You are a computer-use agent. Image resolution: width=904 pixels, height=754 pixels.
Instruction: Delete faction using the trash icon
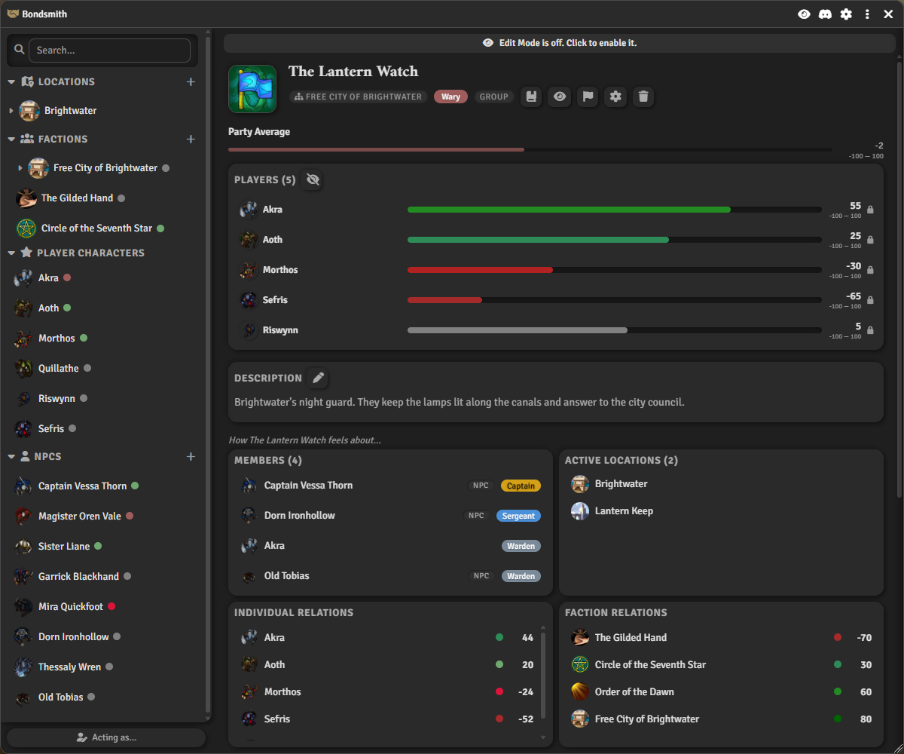[643, 97]
